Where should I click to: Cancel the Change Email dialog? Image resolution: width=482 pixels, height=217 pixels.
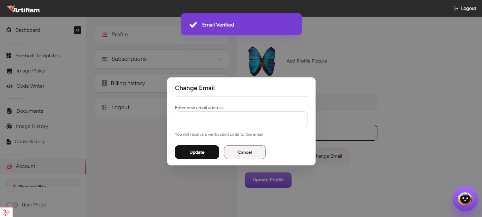coord(245,152)
